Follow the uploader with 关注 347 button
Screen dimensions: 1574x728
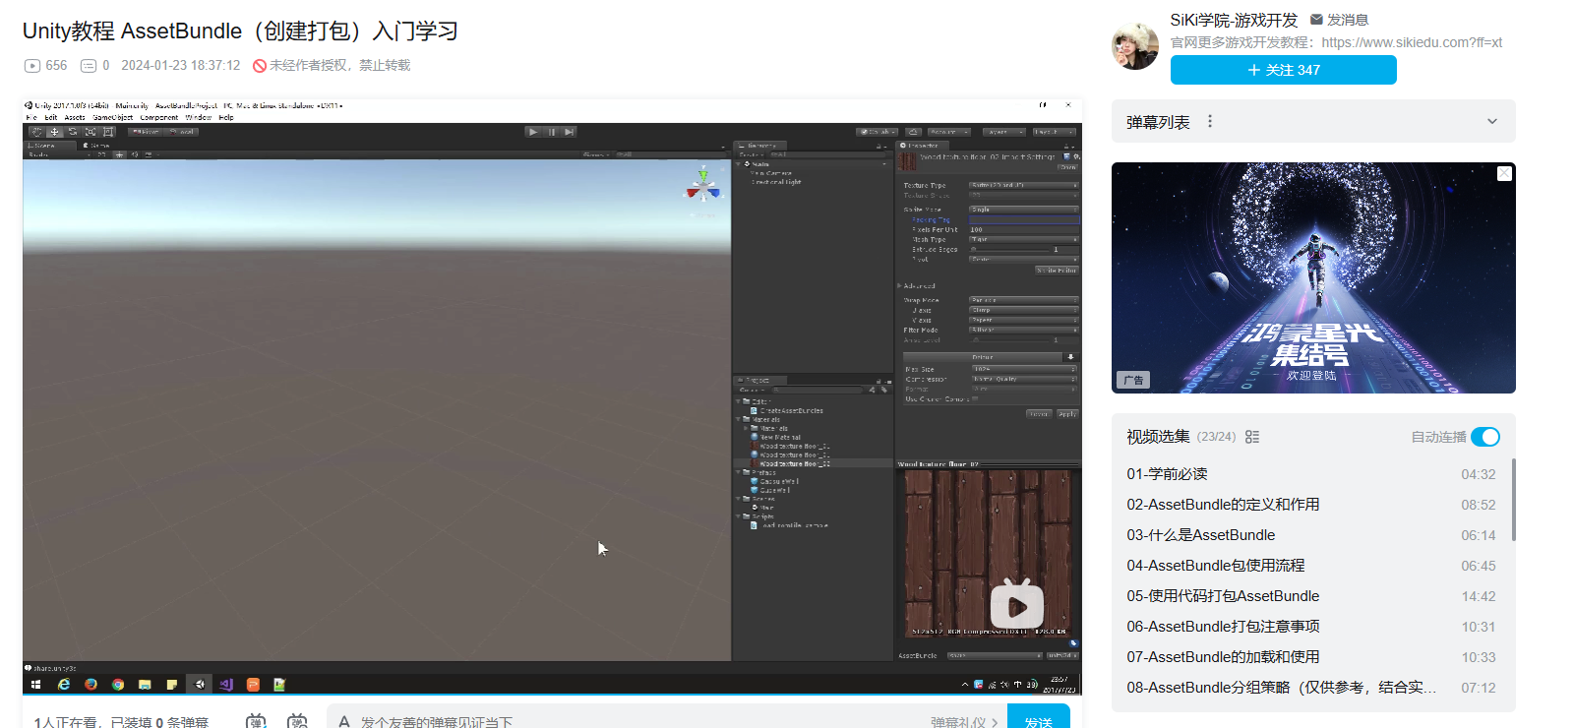pos(1283,70)
